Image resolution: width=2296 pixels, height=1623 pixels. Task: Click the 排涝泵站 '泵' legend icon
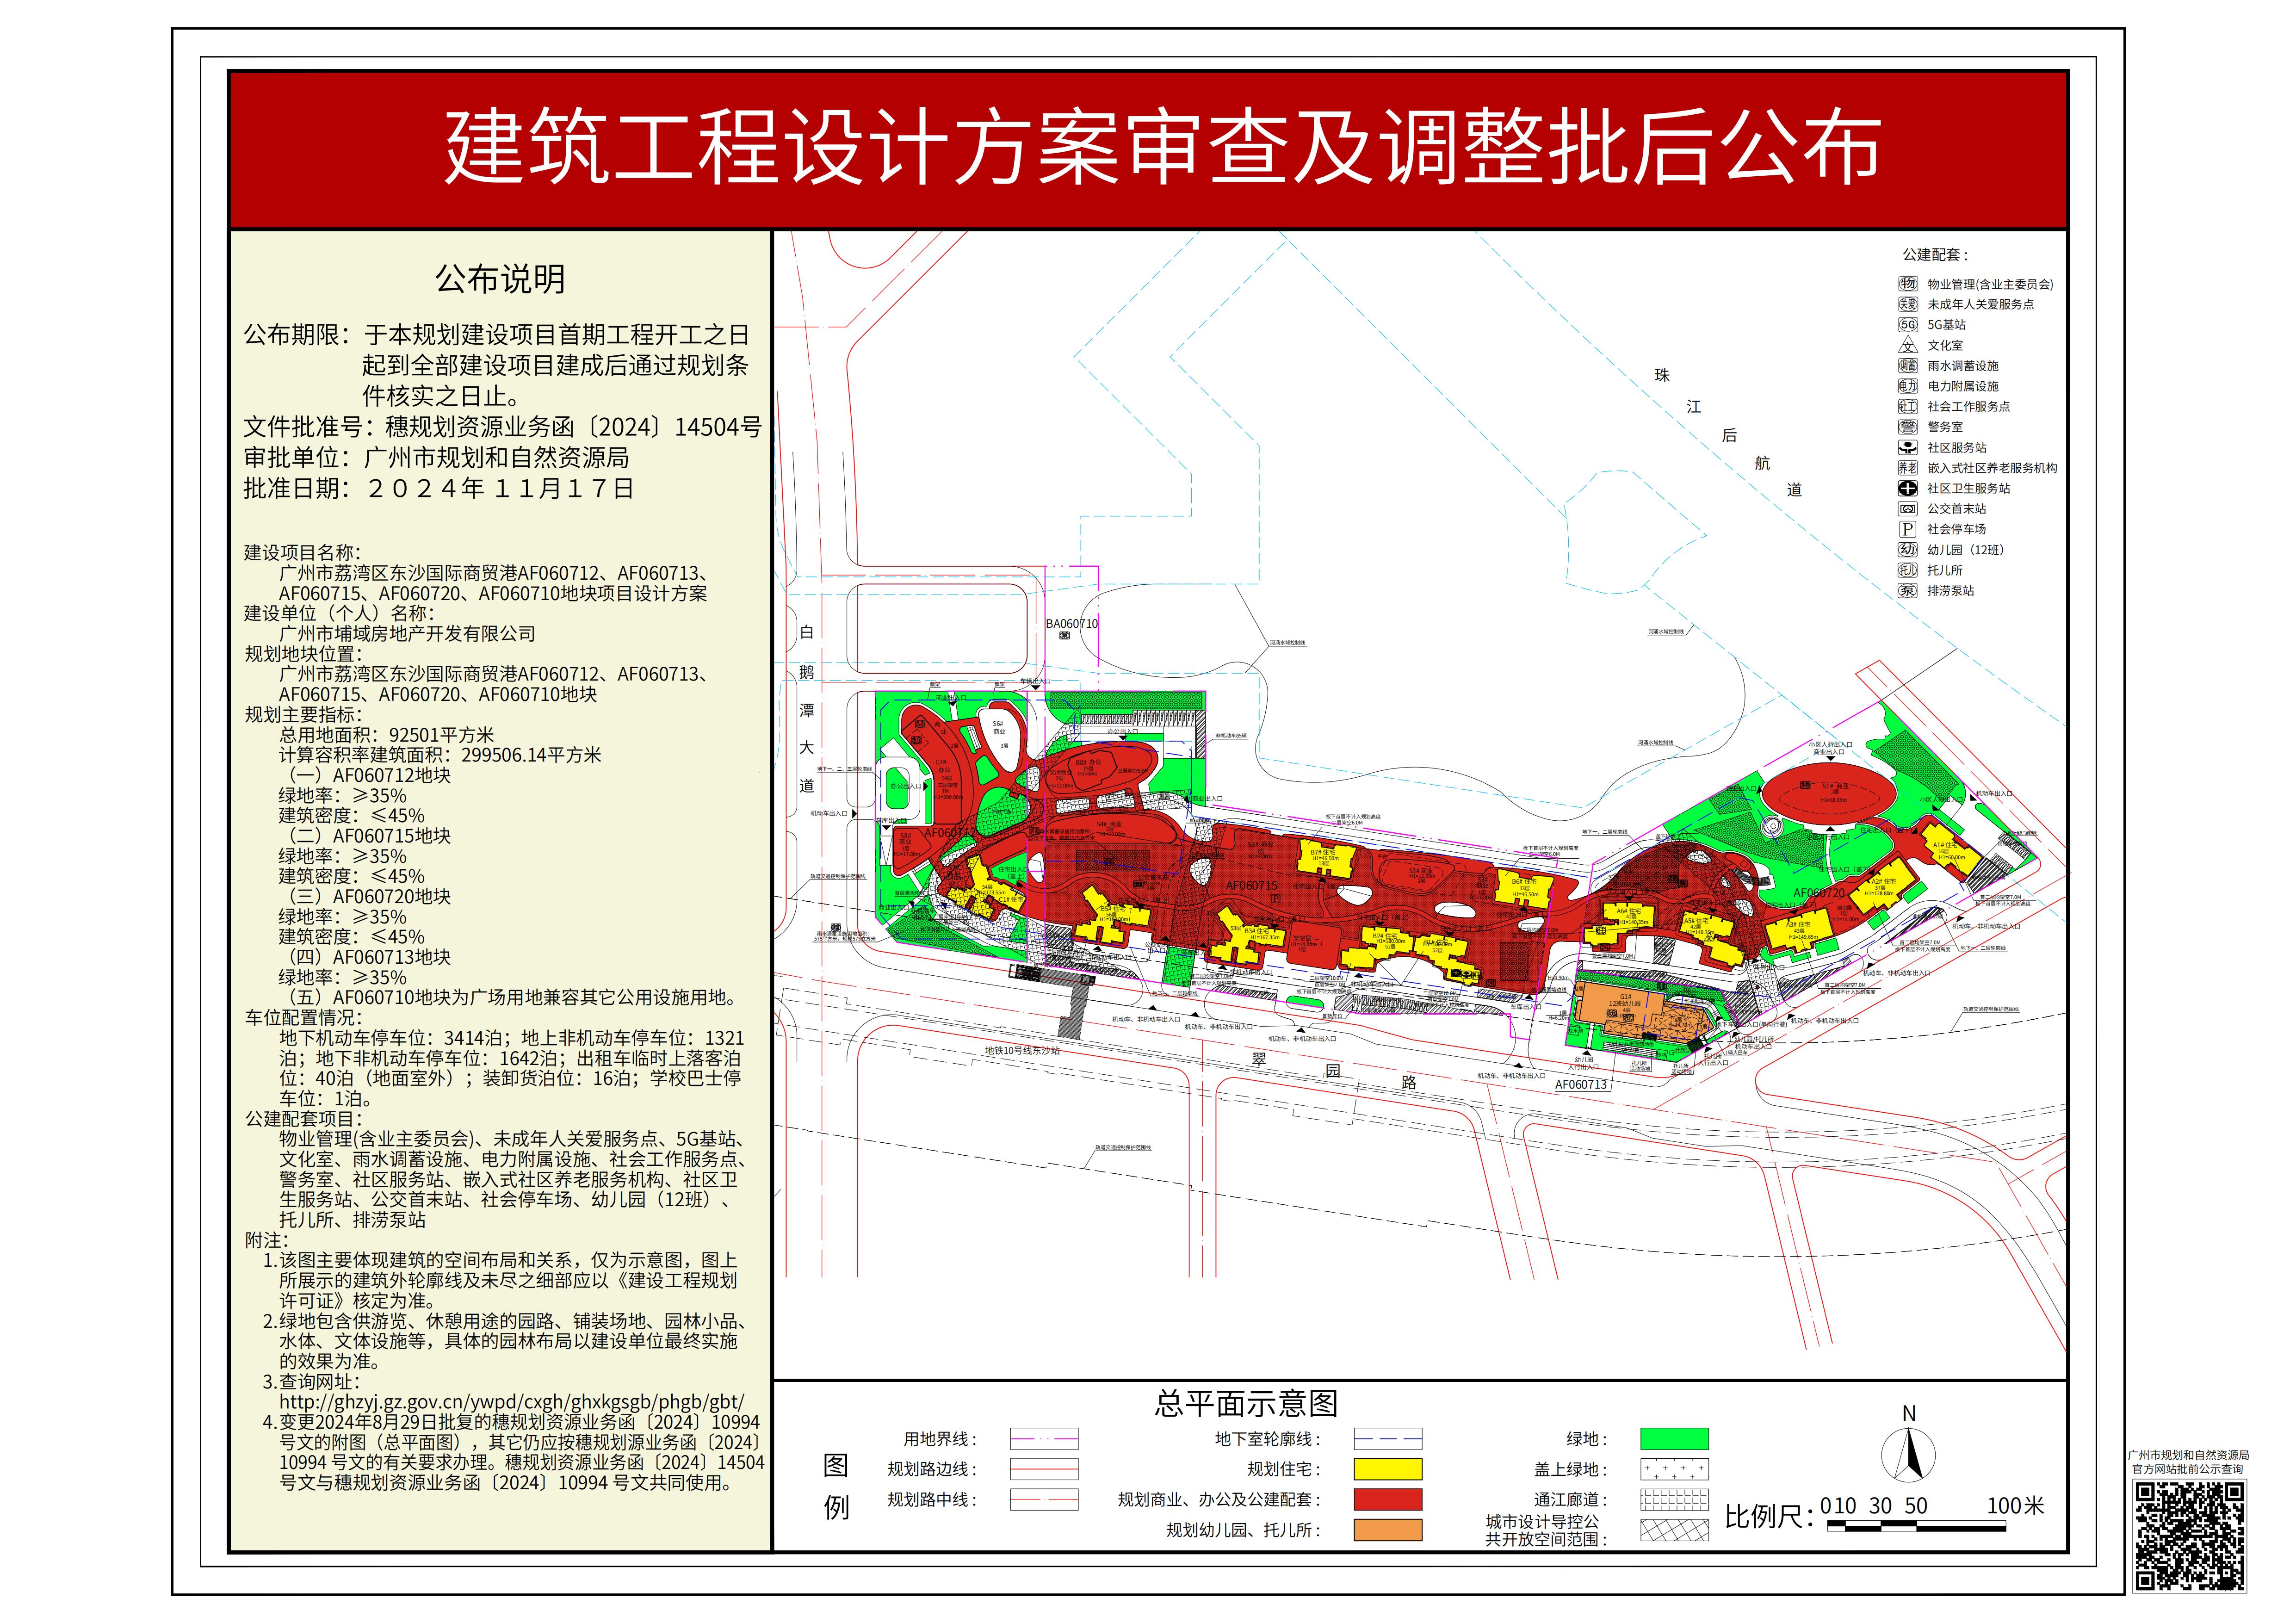pyautogui.click(x=1908, y=591)
